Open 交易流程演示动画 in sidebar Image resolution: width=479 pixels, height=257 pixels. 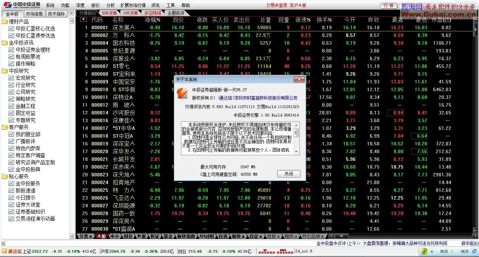pyautogui.click(x=35, y=219)
